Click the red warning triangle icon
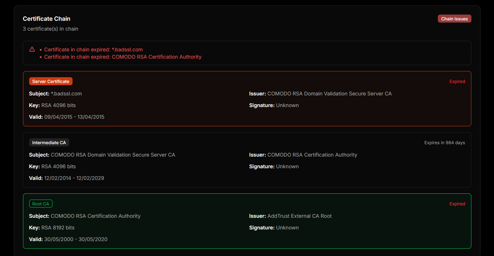This screenshot has width=494, height=256. tap(32, 49)
